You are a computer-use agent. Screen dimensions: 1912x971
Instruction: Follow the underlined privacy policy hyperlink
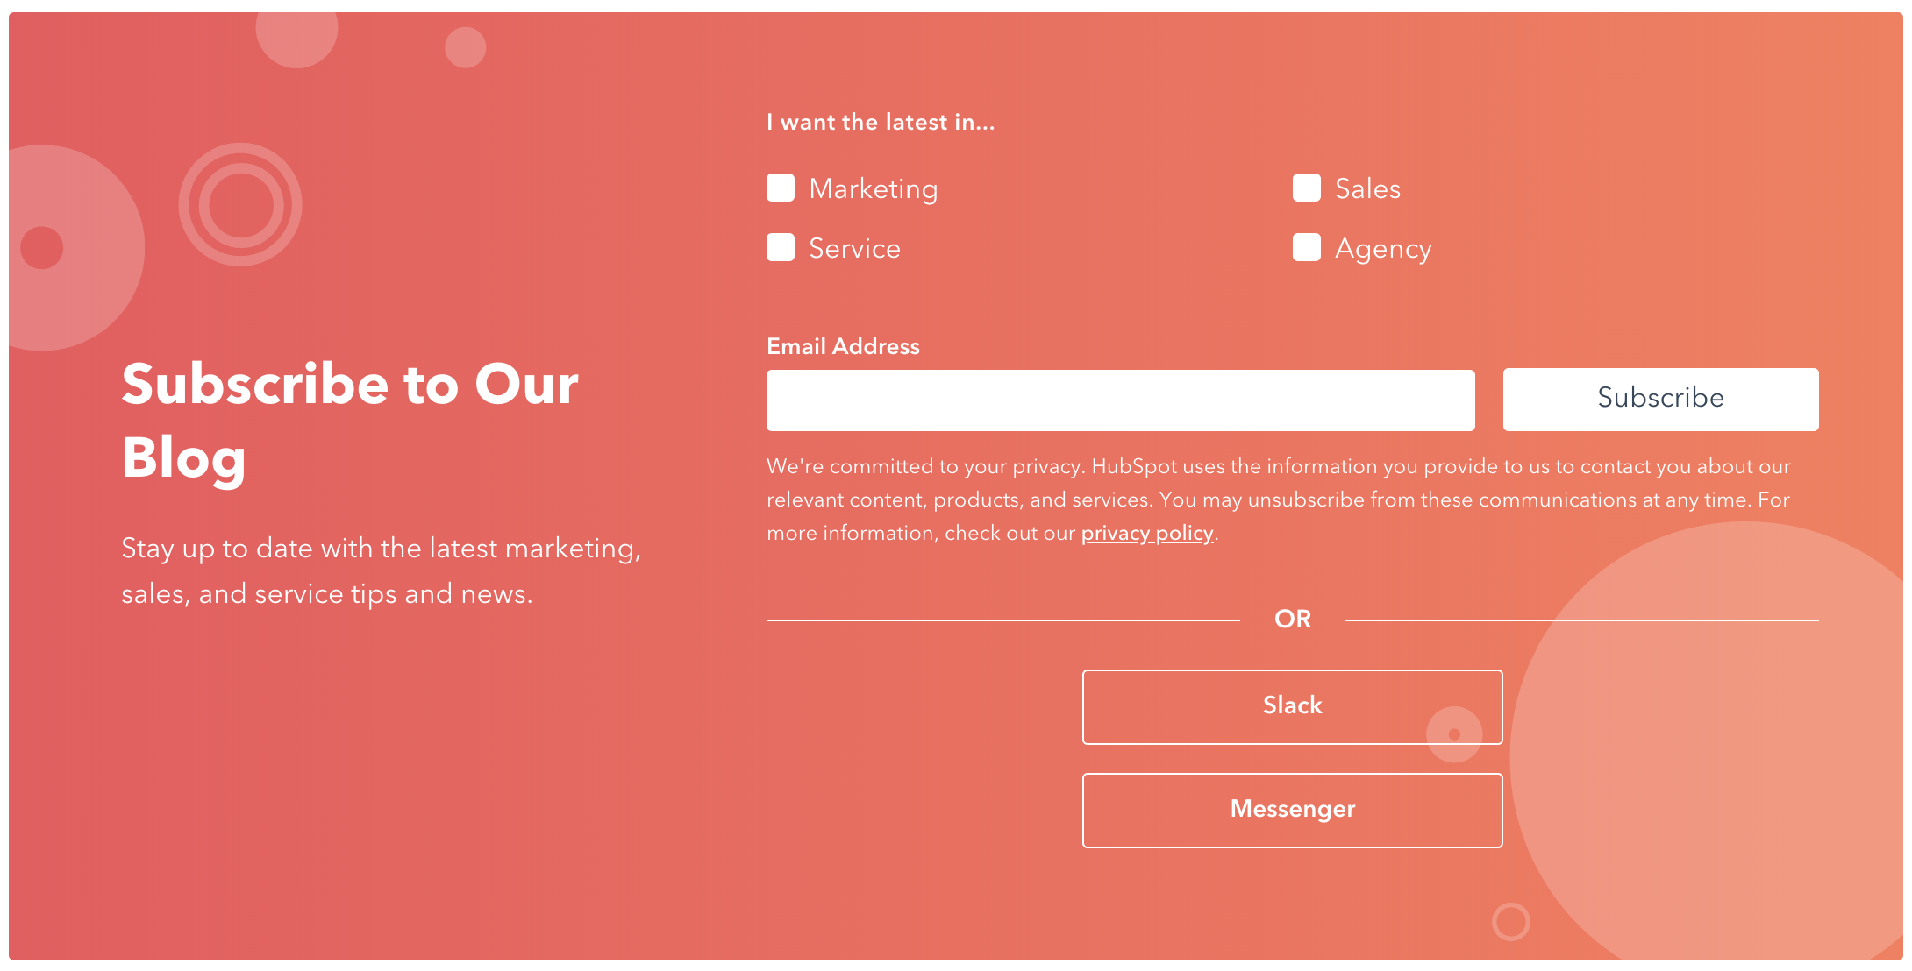pyautogui.click(x=1146, y=533)
